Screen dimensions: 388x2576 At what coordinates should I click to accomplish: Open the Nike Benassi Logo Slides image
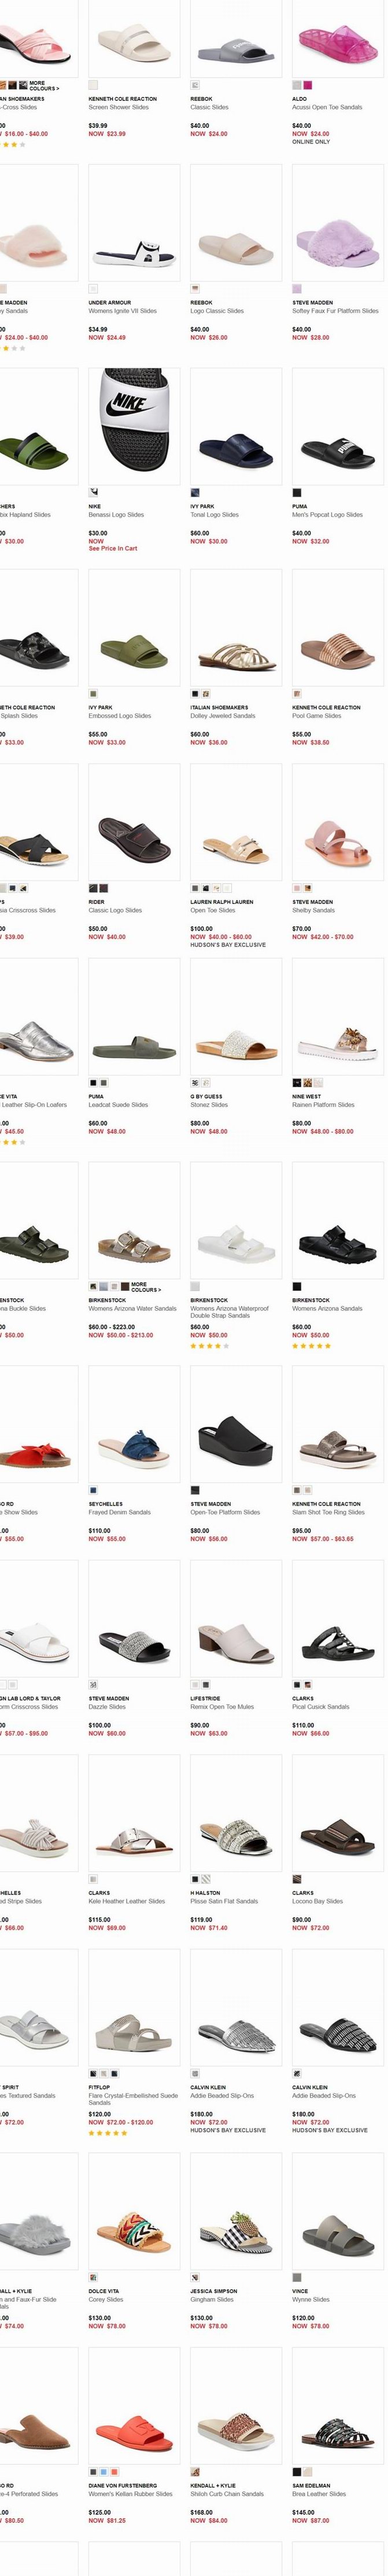(x=134, y=426)
